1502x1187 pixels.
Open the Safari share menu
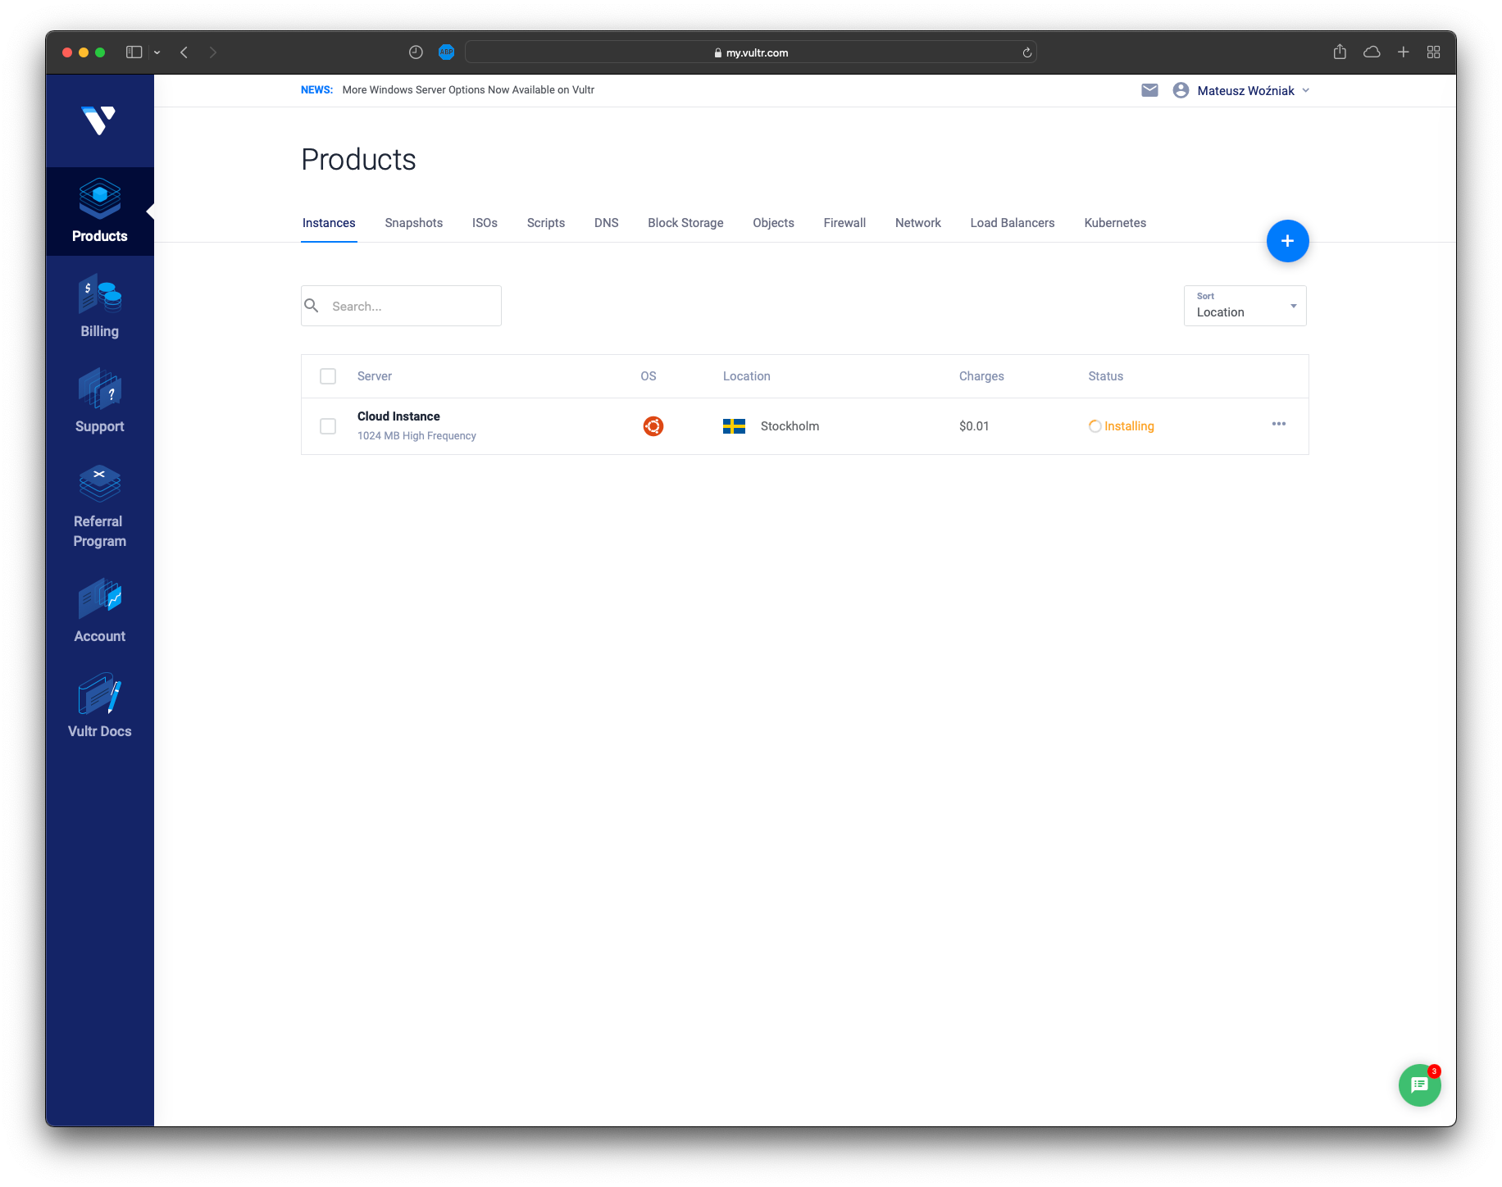click(x=1340, y=52)
